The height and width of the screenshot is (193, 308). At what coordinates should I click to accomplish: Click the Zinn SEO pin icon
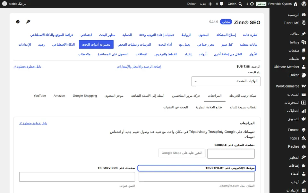point(28,22)
